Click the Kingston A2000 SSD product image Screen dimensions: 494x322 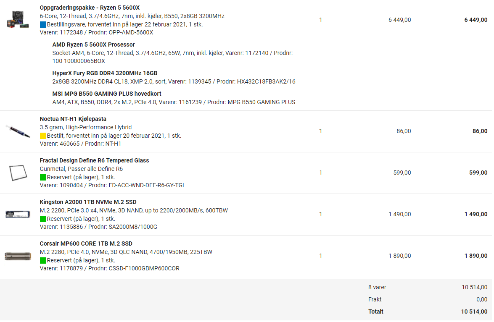click(18, 214)
